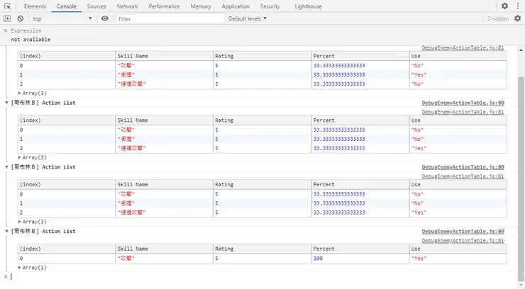Image resolution: width=525 pixels, height=289 pixels.
Task: Open DevTools settings gear next to the tabs
Action: point(504,6)
